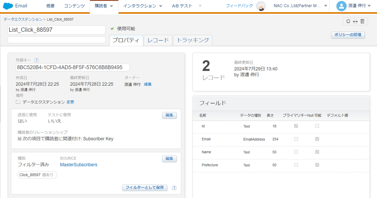This screenshot has width=377, height=198.
Task: Click the Id field name cell
Action: 203,126
